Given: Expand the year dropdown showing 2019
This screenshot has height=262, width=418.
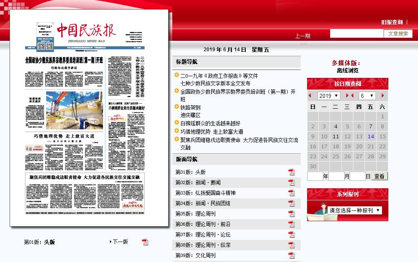Looking at the screenshot, I should click(329, 96).
